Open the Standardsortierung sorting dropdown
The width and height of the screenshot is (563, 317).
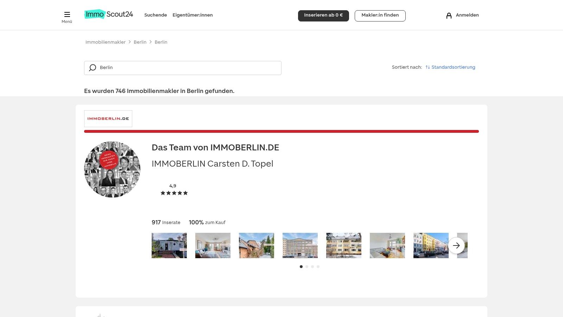[x=453, y=67]
